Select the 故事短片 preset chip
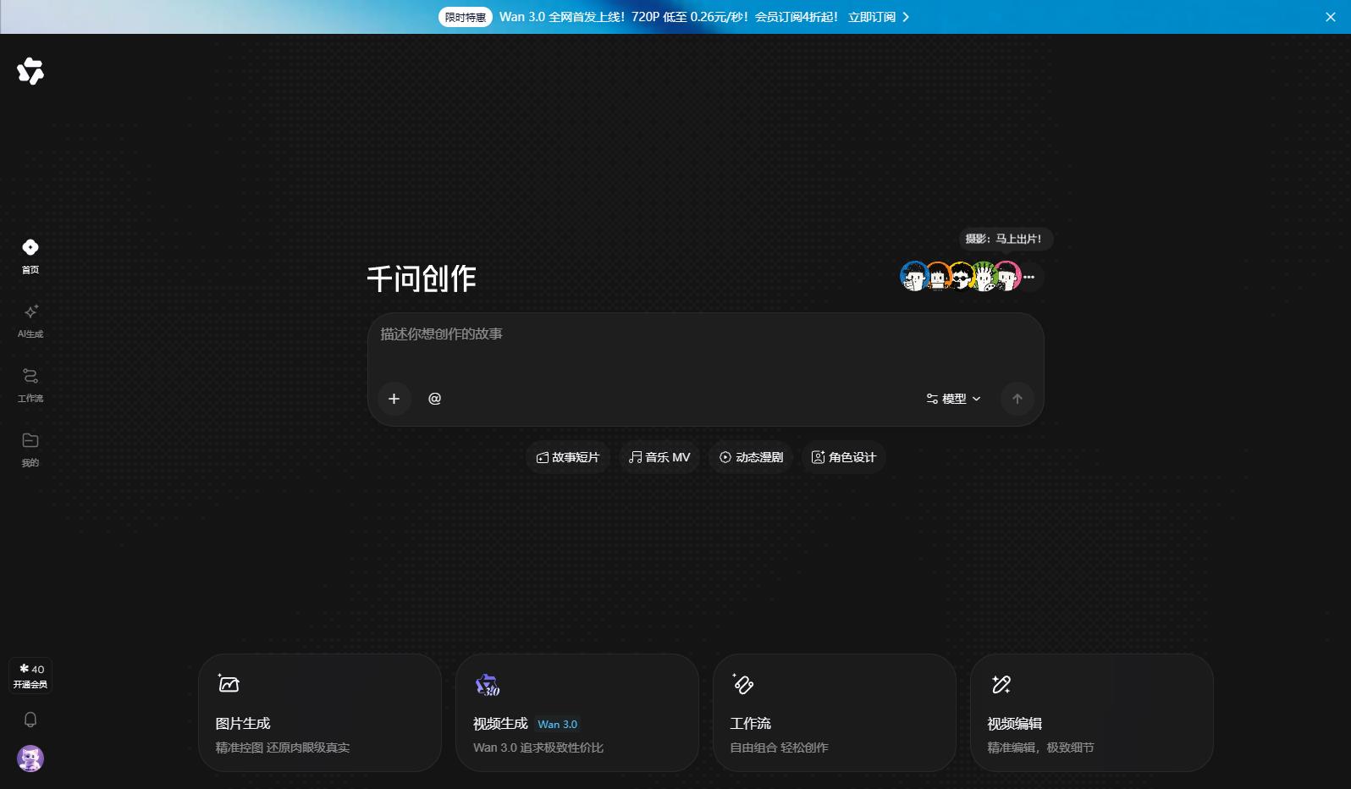This screenshot has height=789, width=1351. tap(568, 457)
